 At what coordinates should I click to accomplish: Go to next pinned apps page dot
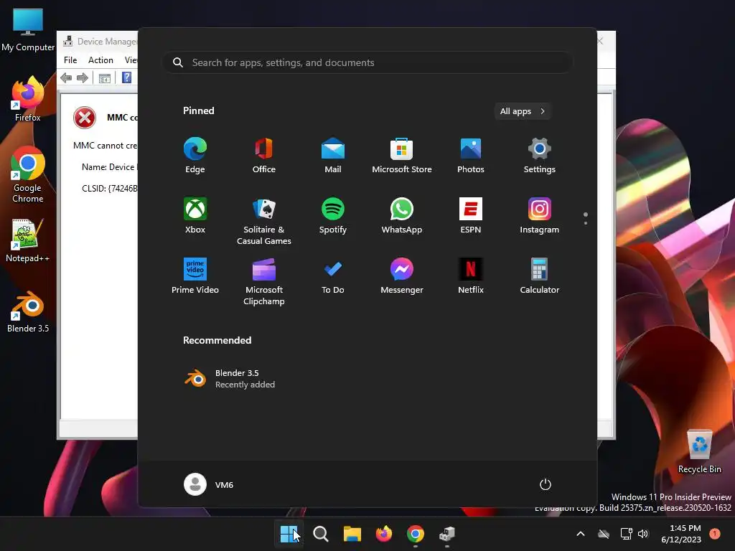[x=586, y=223]
